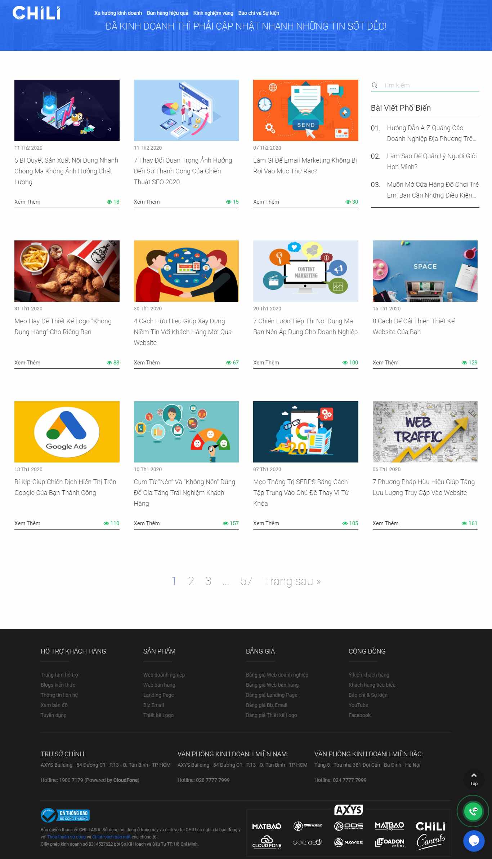Click the green phone call button

tap(473, 811)
